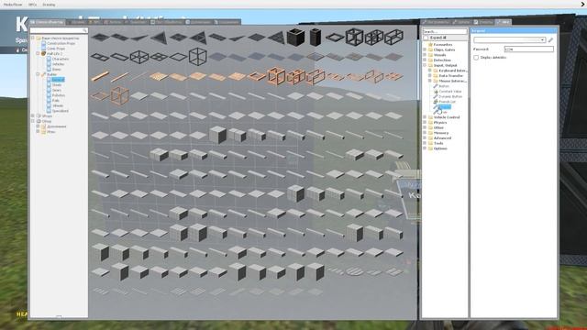
Task: Select the Comic Props list
Action: click(56, 49)
